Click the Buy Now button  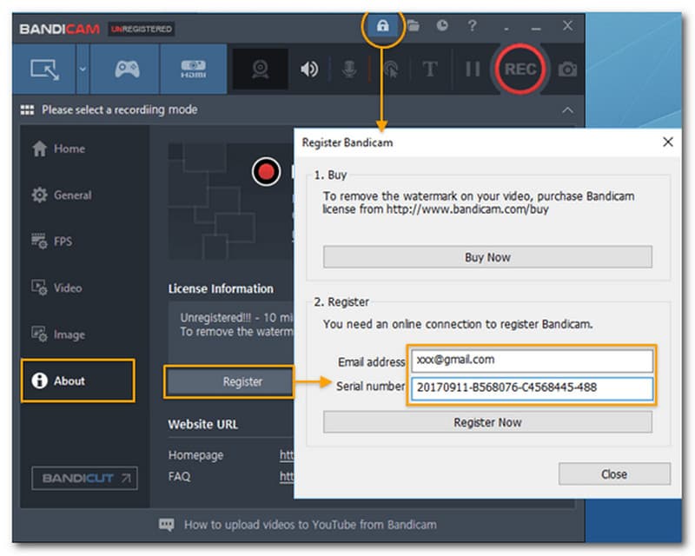click(487, 257)
